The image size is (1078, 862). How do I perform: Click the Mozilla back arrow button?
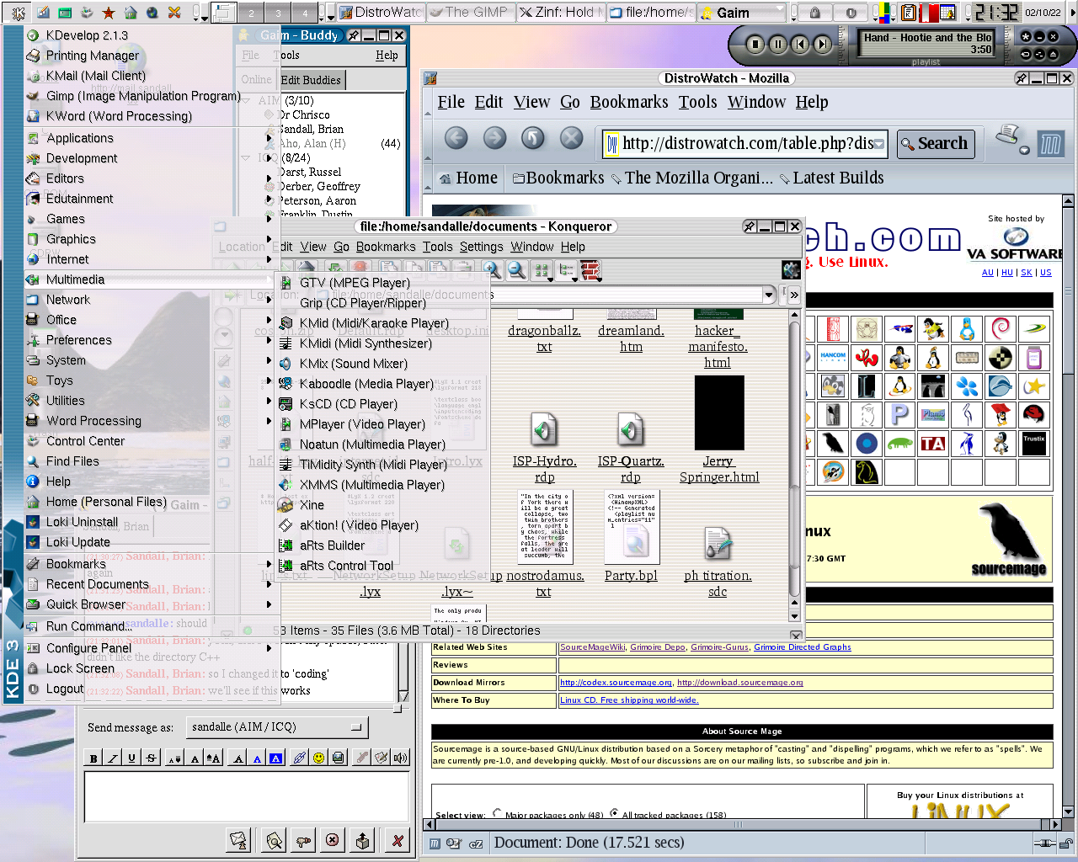[456, 138]
